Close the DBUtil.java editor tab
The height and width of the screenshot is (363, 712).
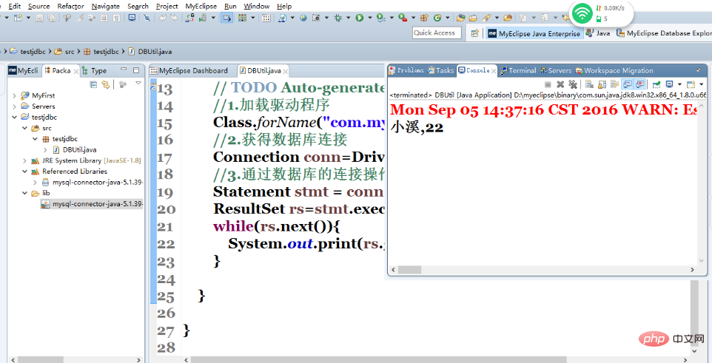285,72
